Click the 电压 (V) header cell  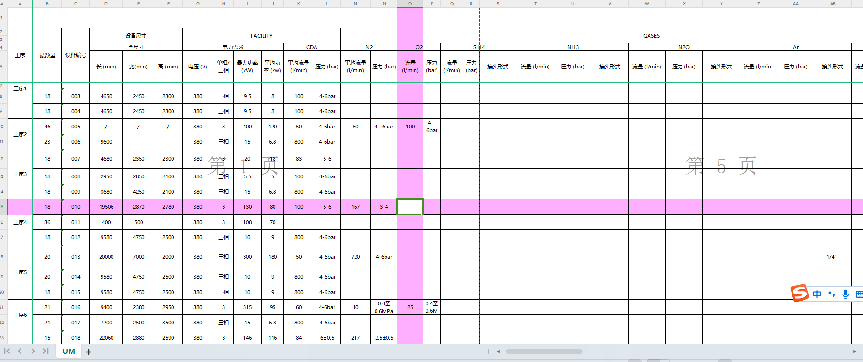point(198,67)
